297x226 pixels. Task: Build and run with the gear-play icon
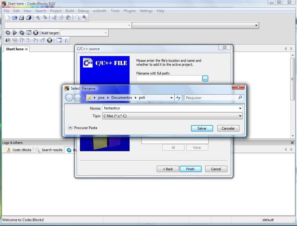tap(22, 33)
